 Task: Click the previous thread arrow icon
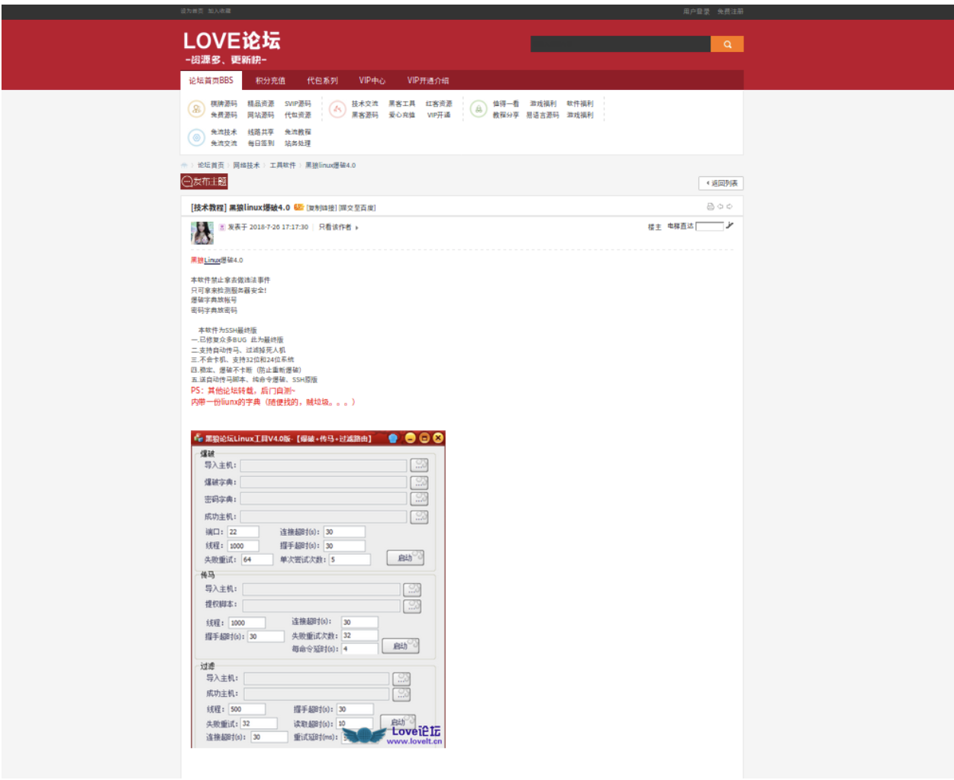pos(720,207)
